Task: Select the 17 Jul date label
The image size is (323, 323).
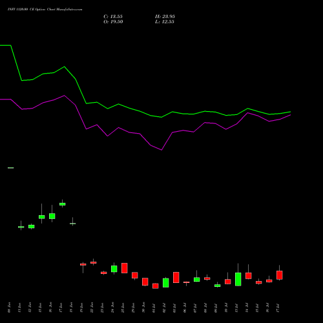Action: tap(278, 307)
